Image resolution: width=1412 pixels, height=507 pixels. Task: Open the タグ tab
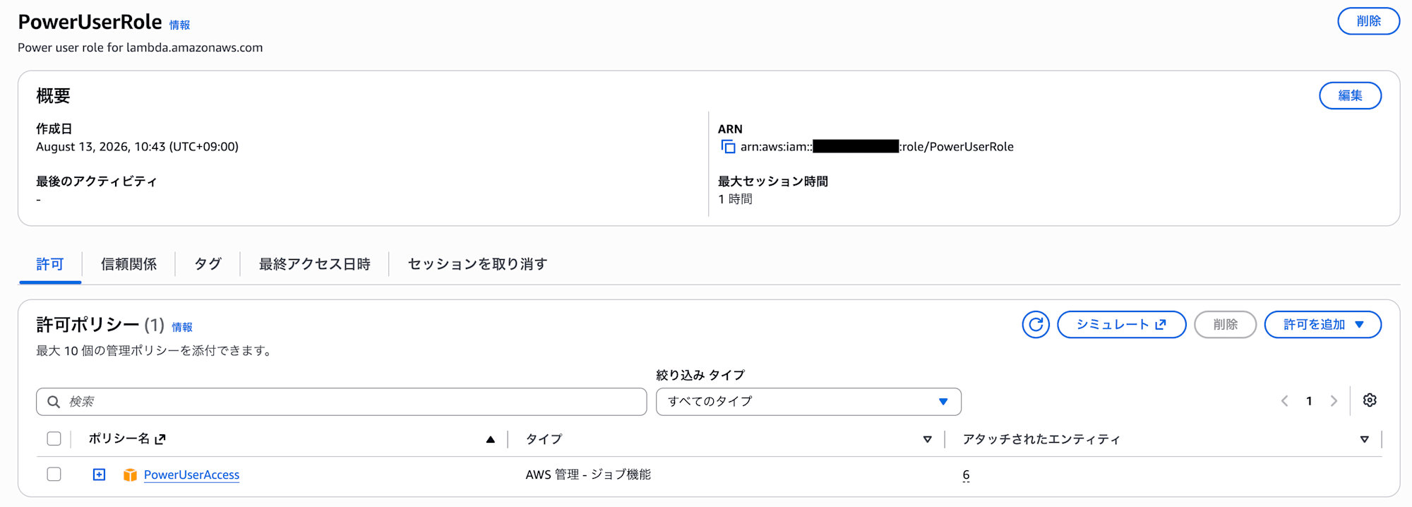tap(208, 264)
